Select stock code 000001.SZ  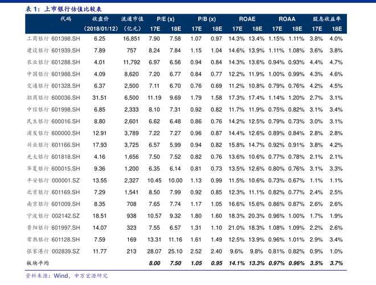66,180
